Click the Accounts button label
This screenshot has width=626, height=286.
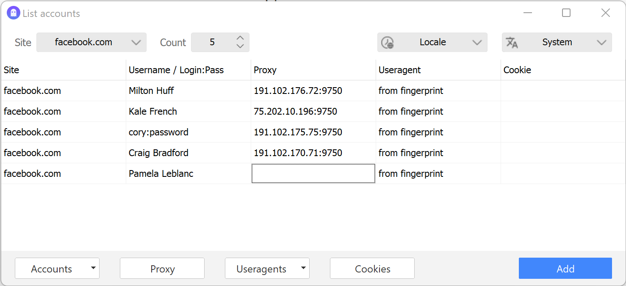[x=51, y=268]
